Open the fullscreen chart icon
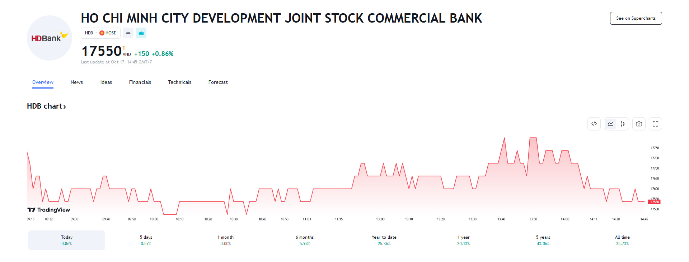The height and width of the screenshot is (262, 689). point(655,124)
